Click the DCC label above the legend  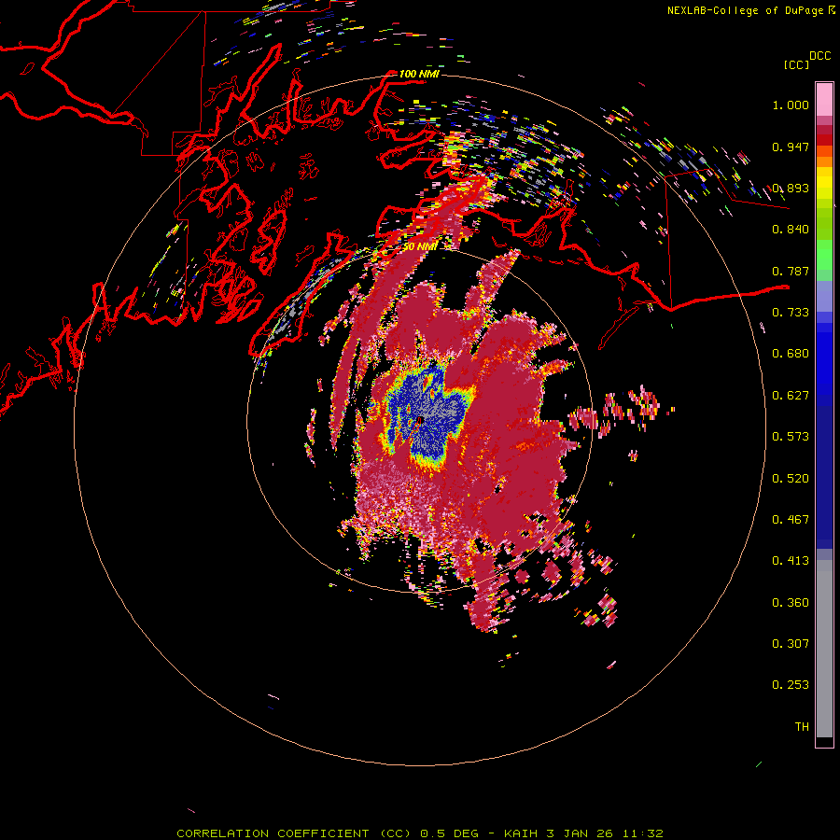pos(820,56)
